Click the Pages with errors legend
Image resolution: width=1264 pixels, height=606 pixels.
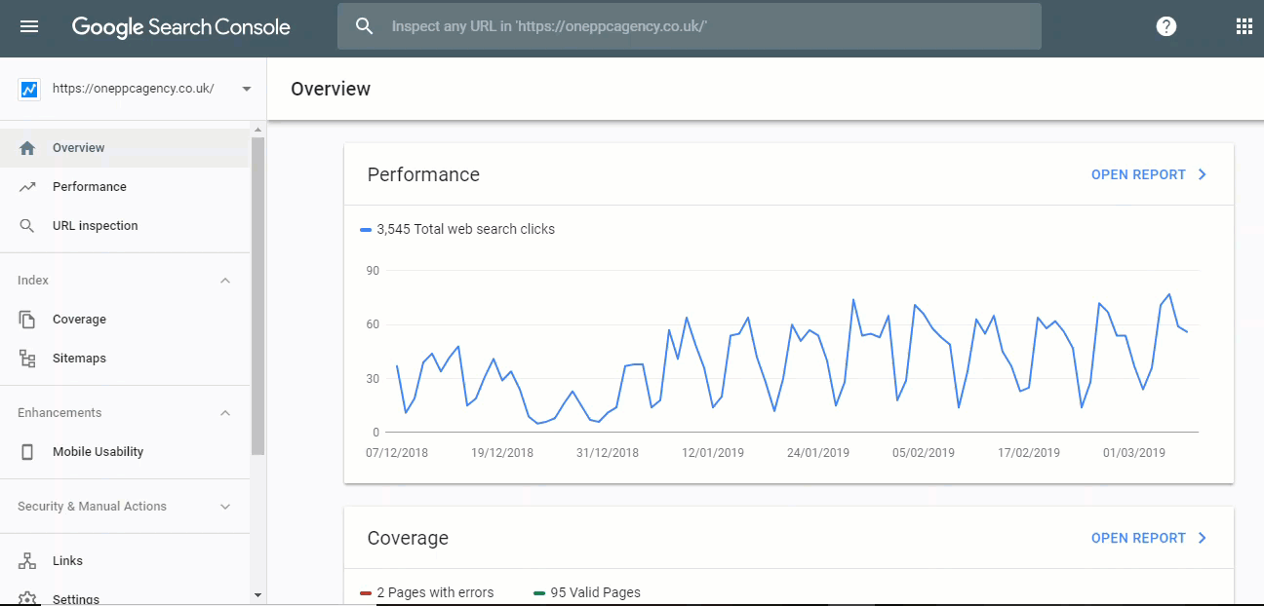click(427, 592)
